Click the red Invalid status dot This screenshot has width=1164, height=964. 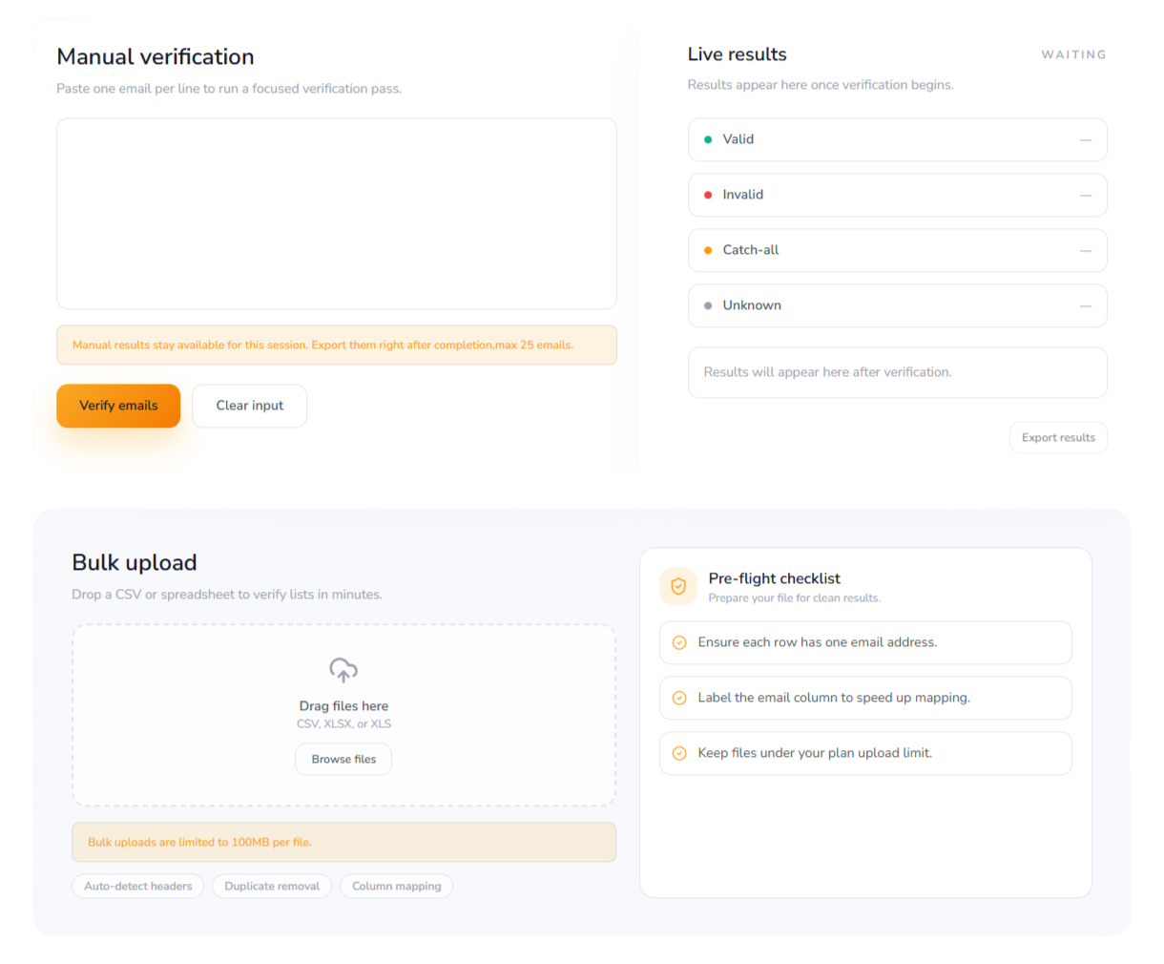tap(708, 195)
